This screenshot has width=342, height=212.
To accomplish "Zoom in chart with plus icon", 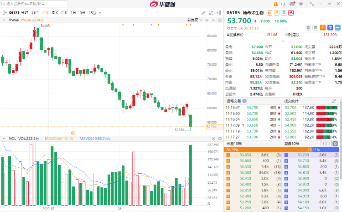I will click(x=207, y=20).
